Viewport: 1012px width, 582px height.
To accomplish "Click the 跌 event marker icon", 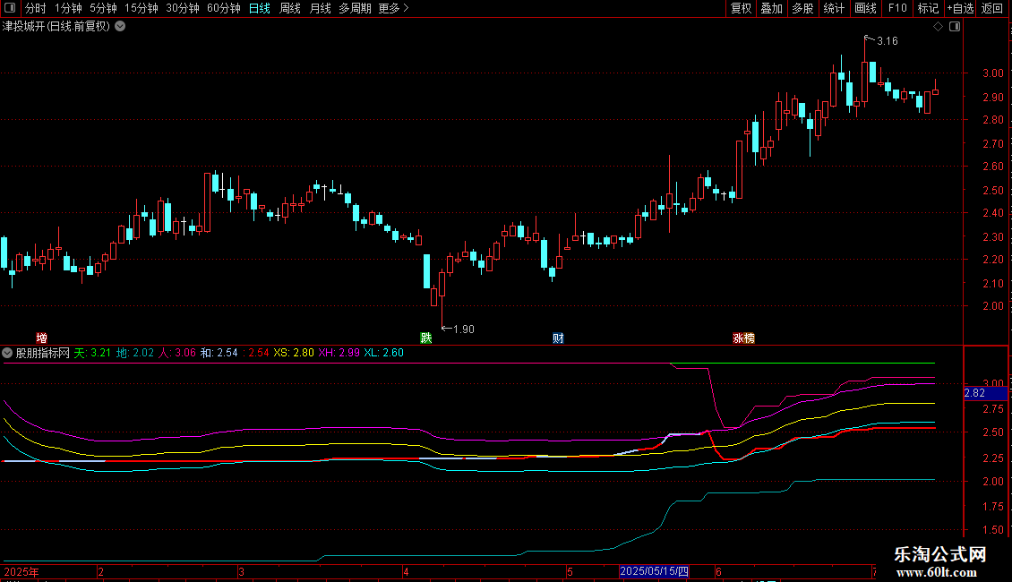I will (x=427, y=338).
